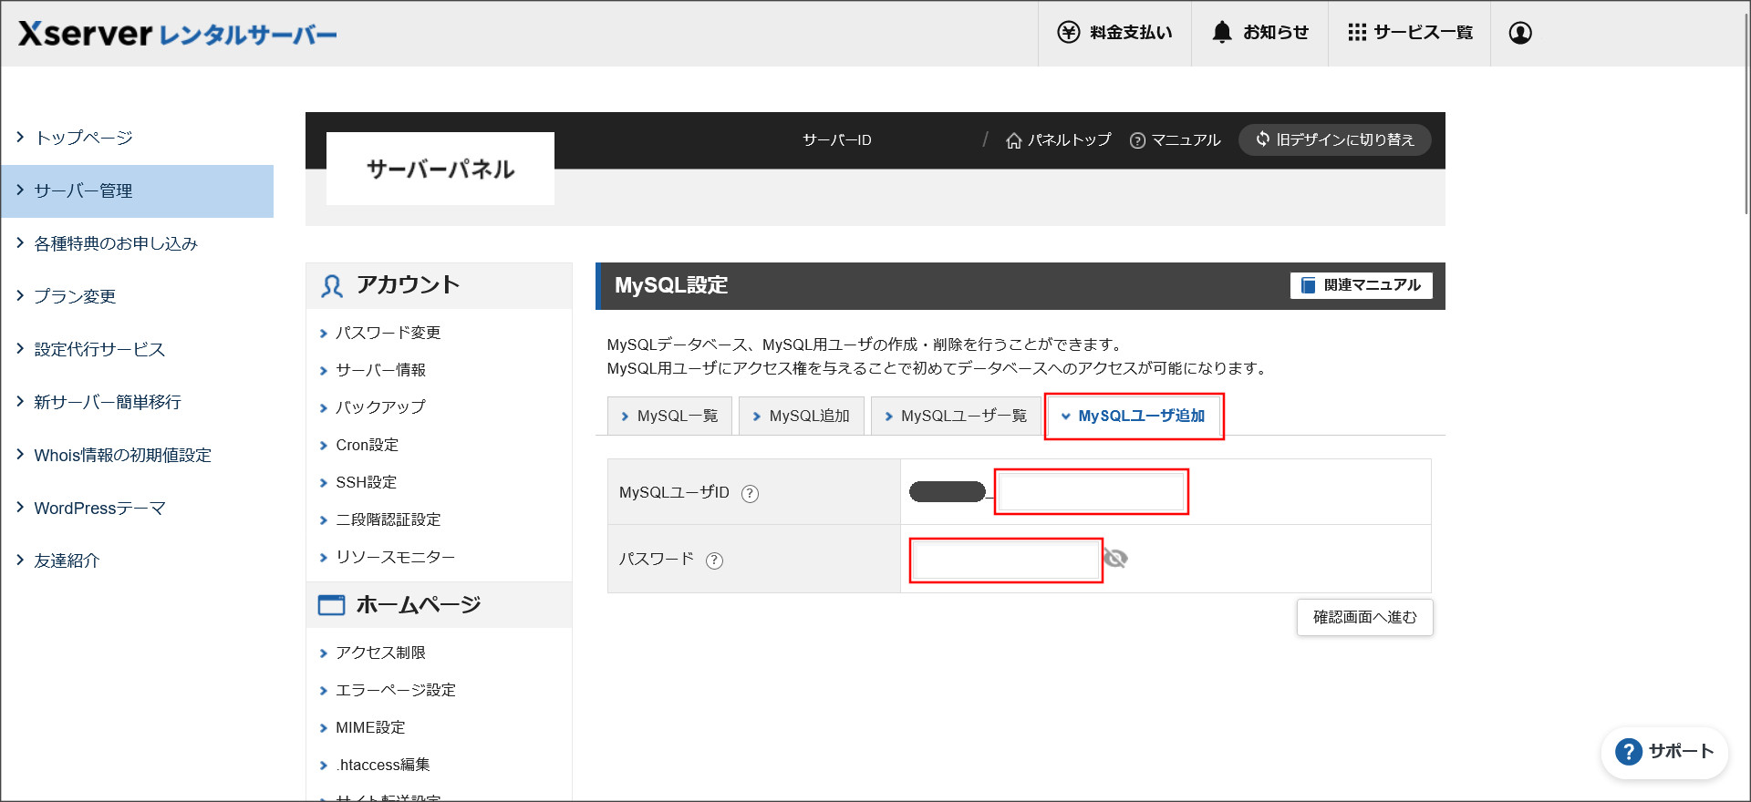Select the MySQLユーザ追加 tab

1134,416
